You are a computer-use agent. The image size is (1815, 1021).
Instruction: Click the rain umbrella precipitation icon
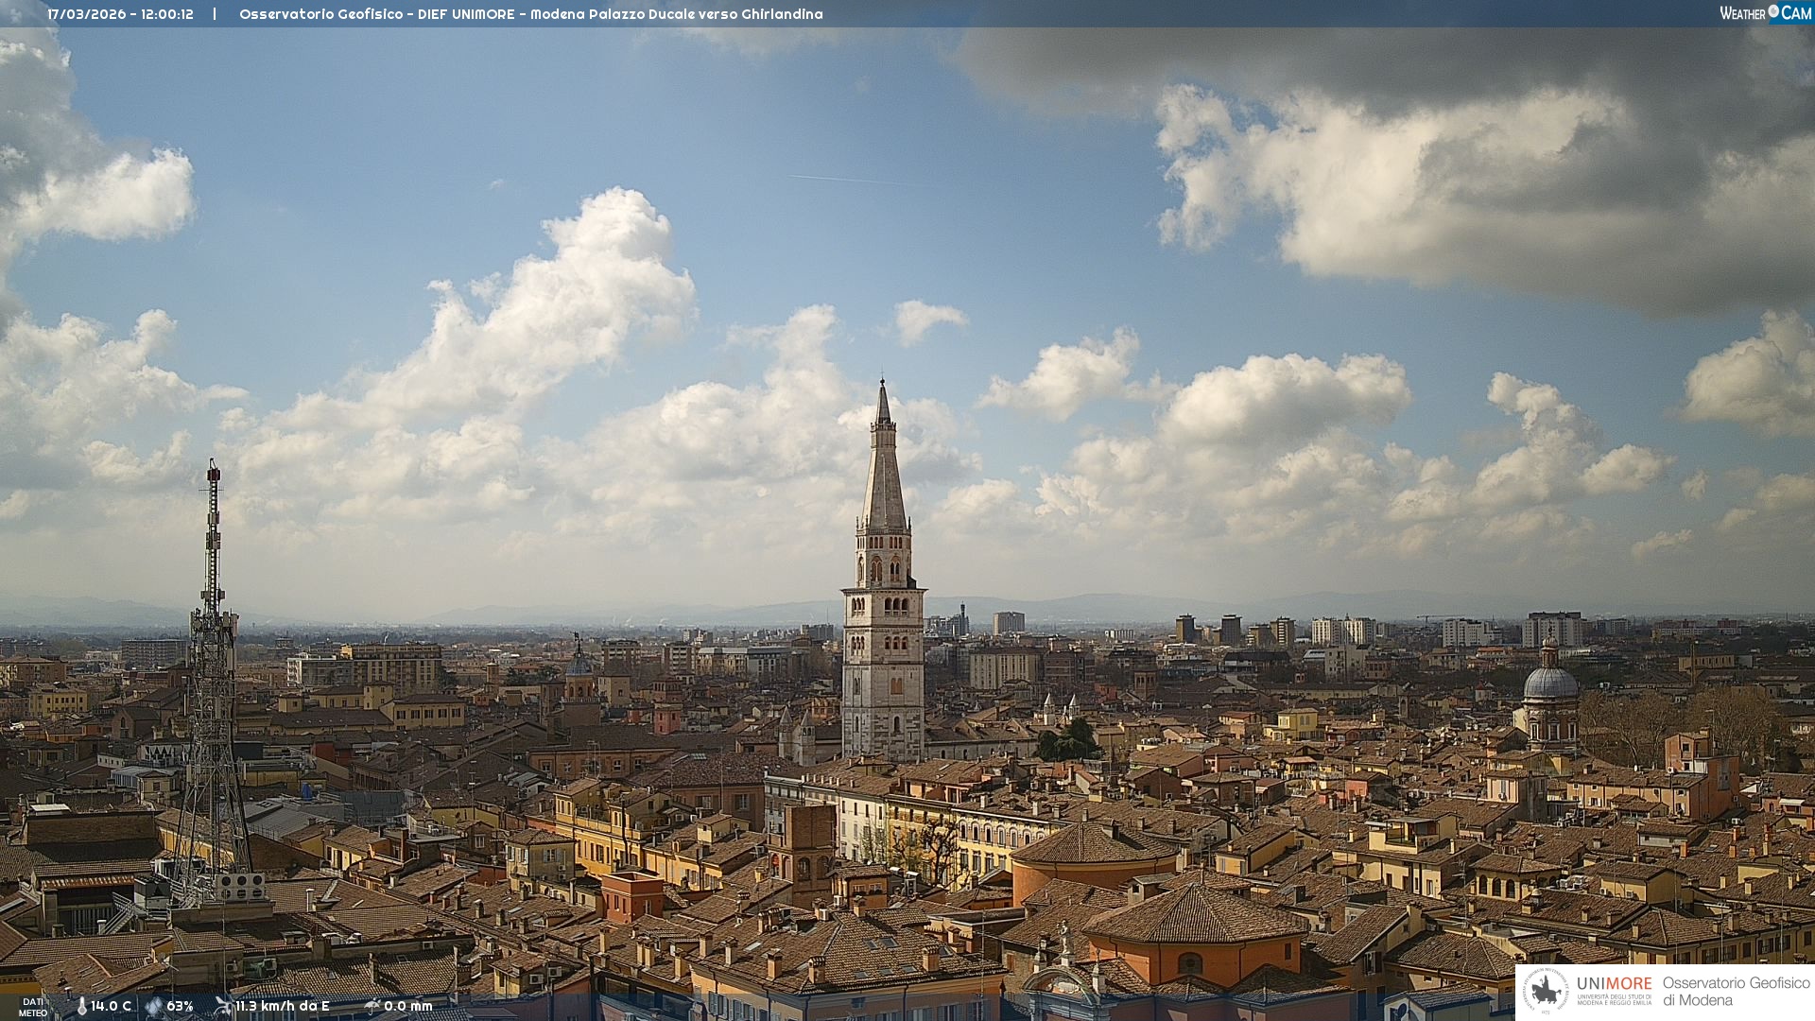372,1006
